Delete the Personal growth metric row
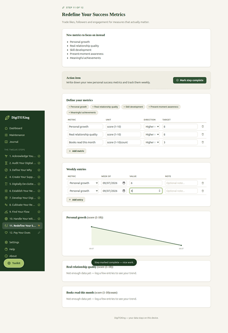Screen dimensions: 228x333 (202, 127)
